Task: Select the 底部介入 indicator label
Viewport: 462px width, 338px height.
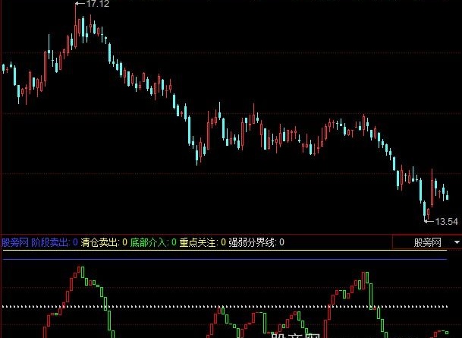Action: click(x=153, y=242)
